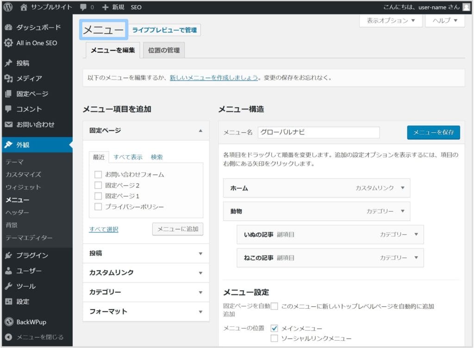This screenshot has width=474, height=348.
Task: Click the メニューを閉じる collapse arrow icon
Action: [x=8, y=337]
